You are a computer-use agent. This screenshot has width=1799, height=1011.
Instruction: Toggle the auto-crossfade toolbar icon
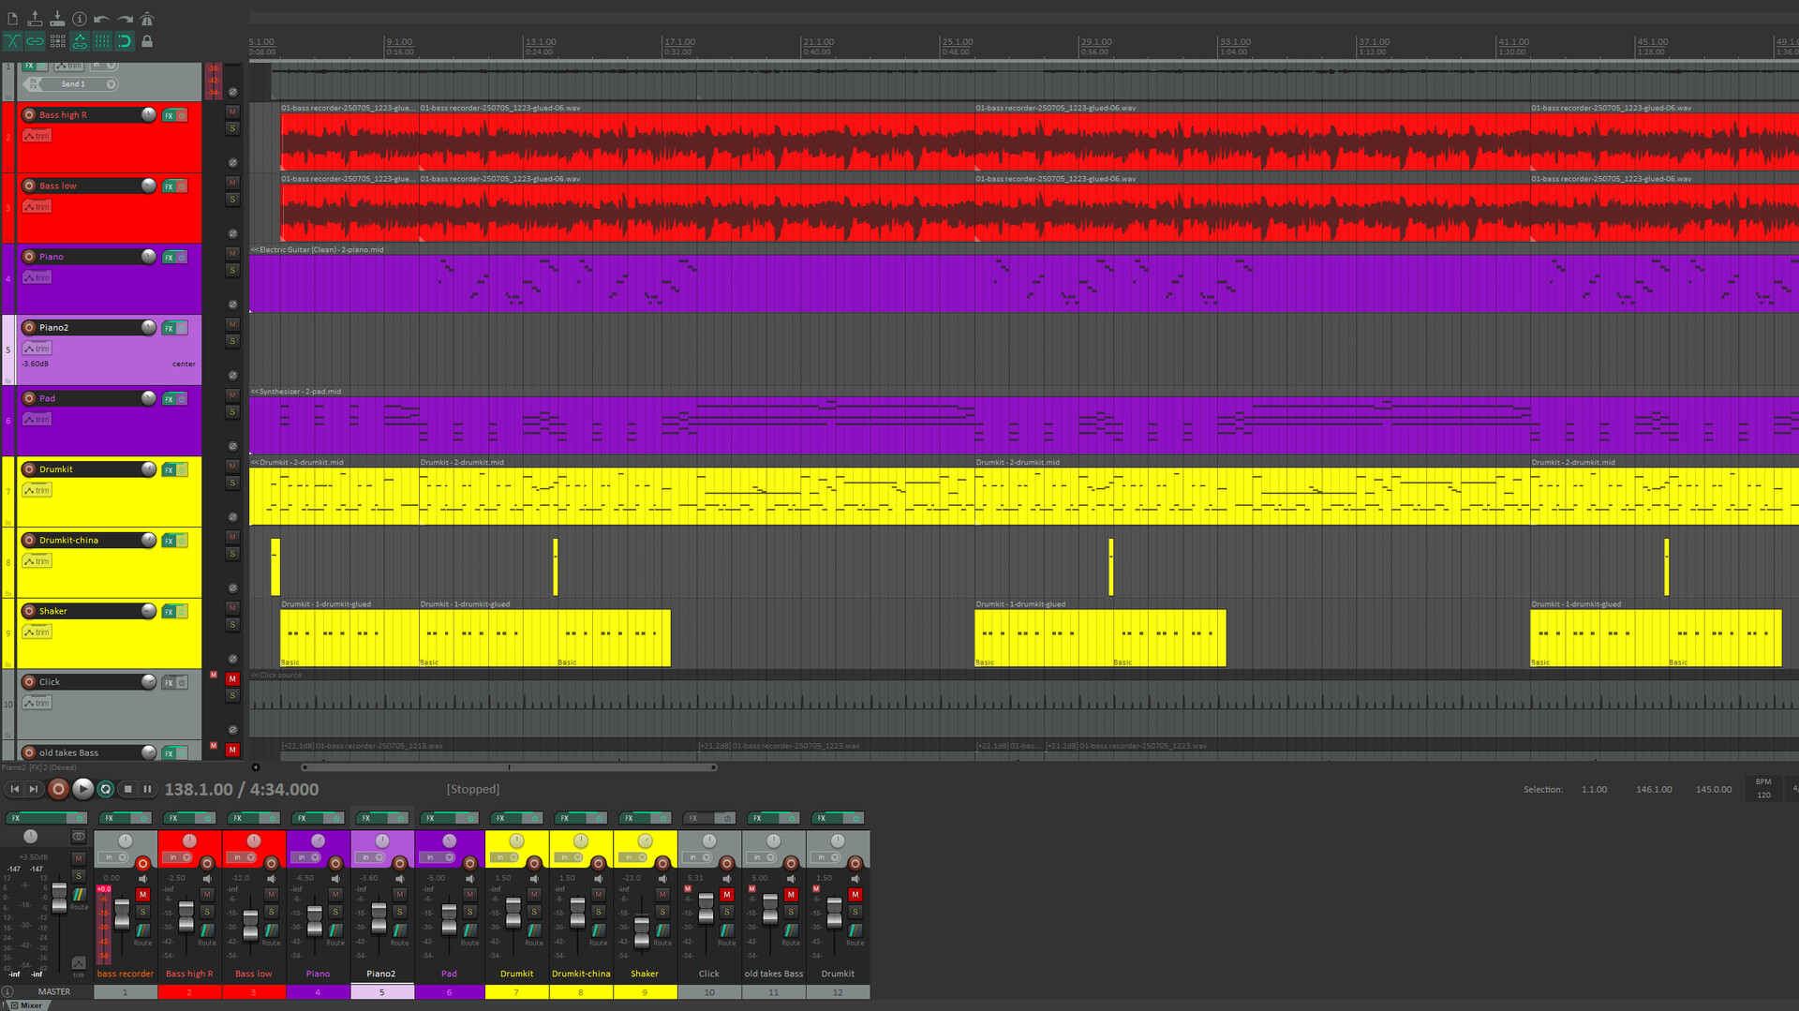[12, 41]
